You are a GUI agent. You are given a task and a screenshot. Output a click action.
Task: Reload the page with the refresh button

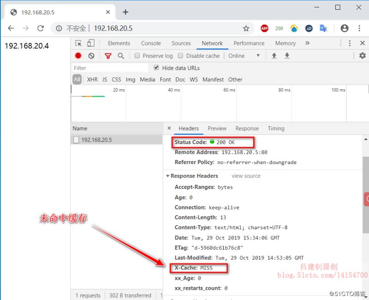point(41,28)
